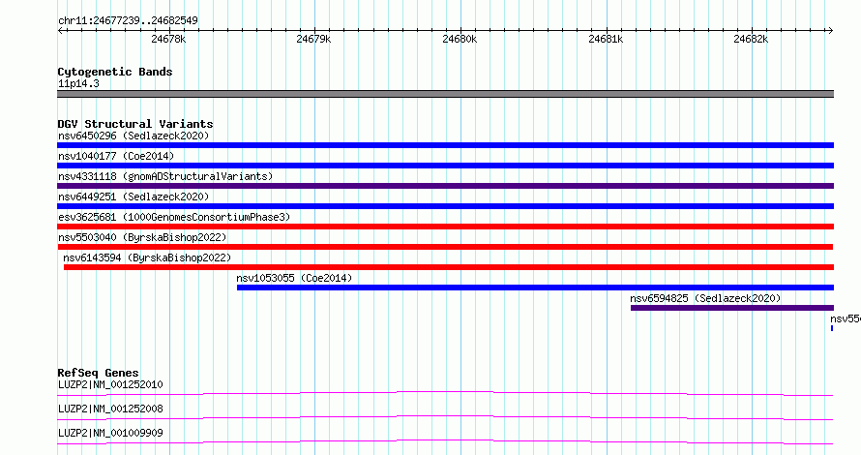This screenshot has width=861, height=455.
Task: Click the nsv1053055 (Coe2014) label
Action: pos(294,278)
